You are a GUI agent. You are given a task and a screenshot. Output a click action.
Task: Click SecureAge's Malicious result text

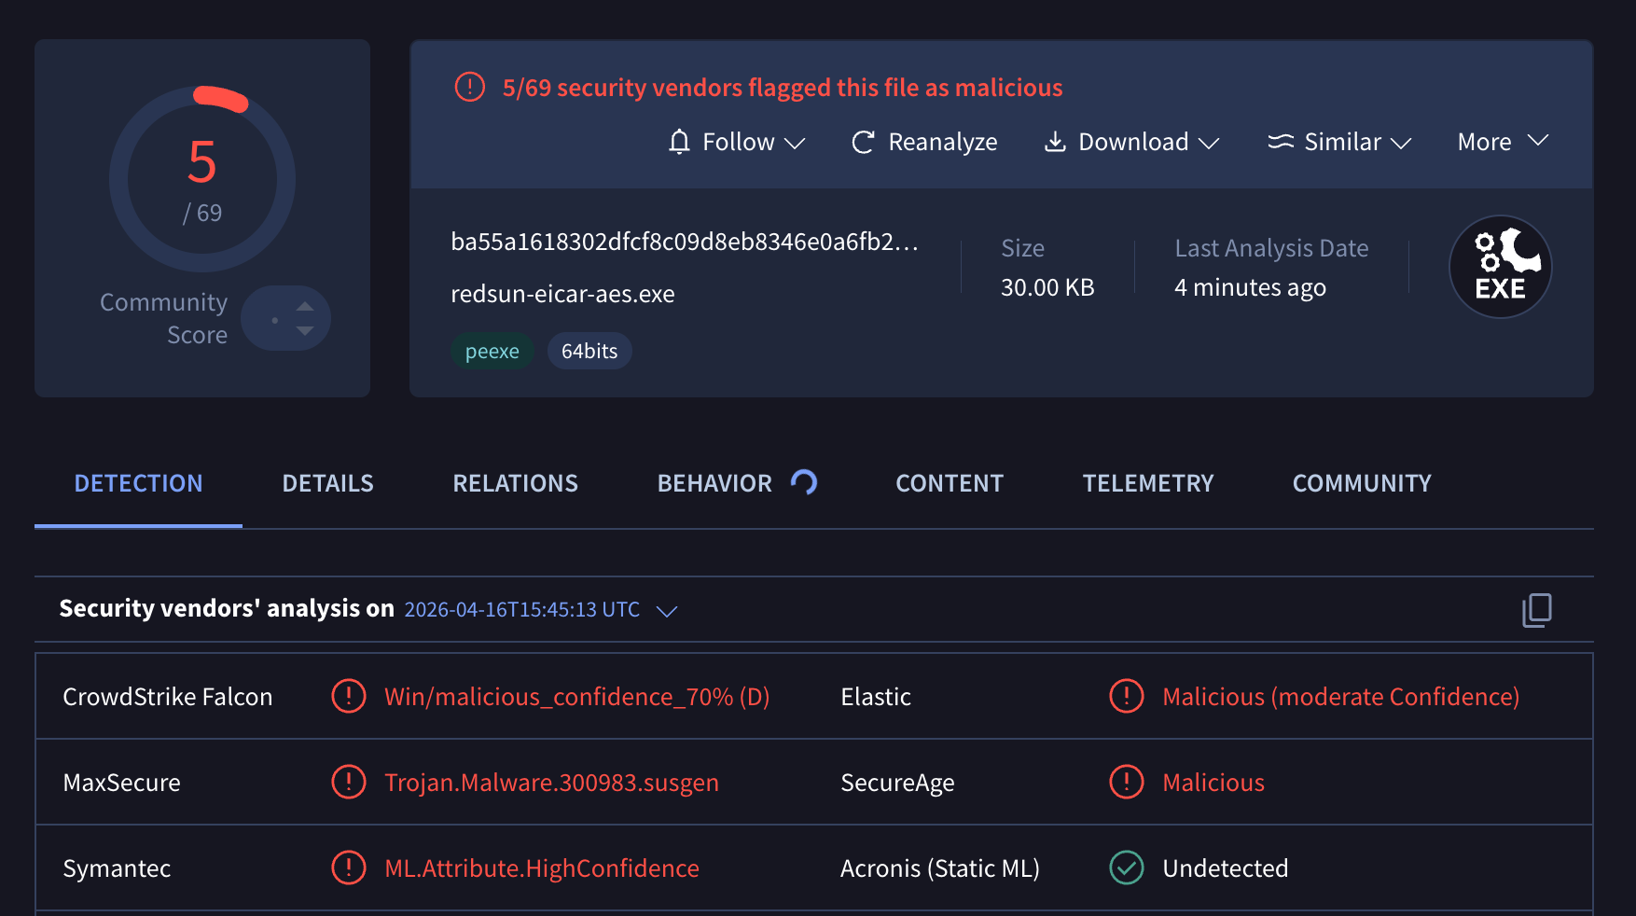(1213, 783)
